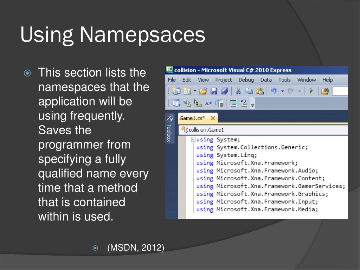Screen dimensions: 360x270
Task: Click the Add New Item icon
Action: pos(187,91)
